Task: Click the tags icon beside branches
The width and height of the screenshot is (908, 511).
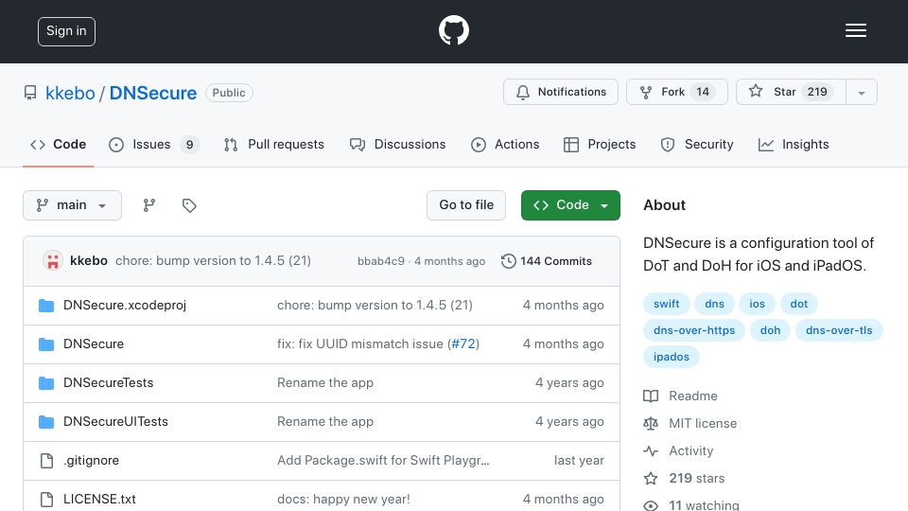Action: (189, 205)
